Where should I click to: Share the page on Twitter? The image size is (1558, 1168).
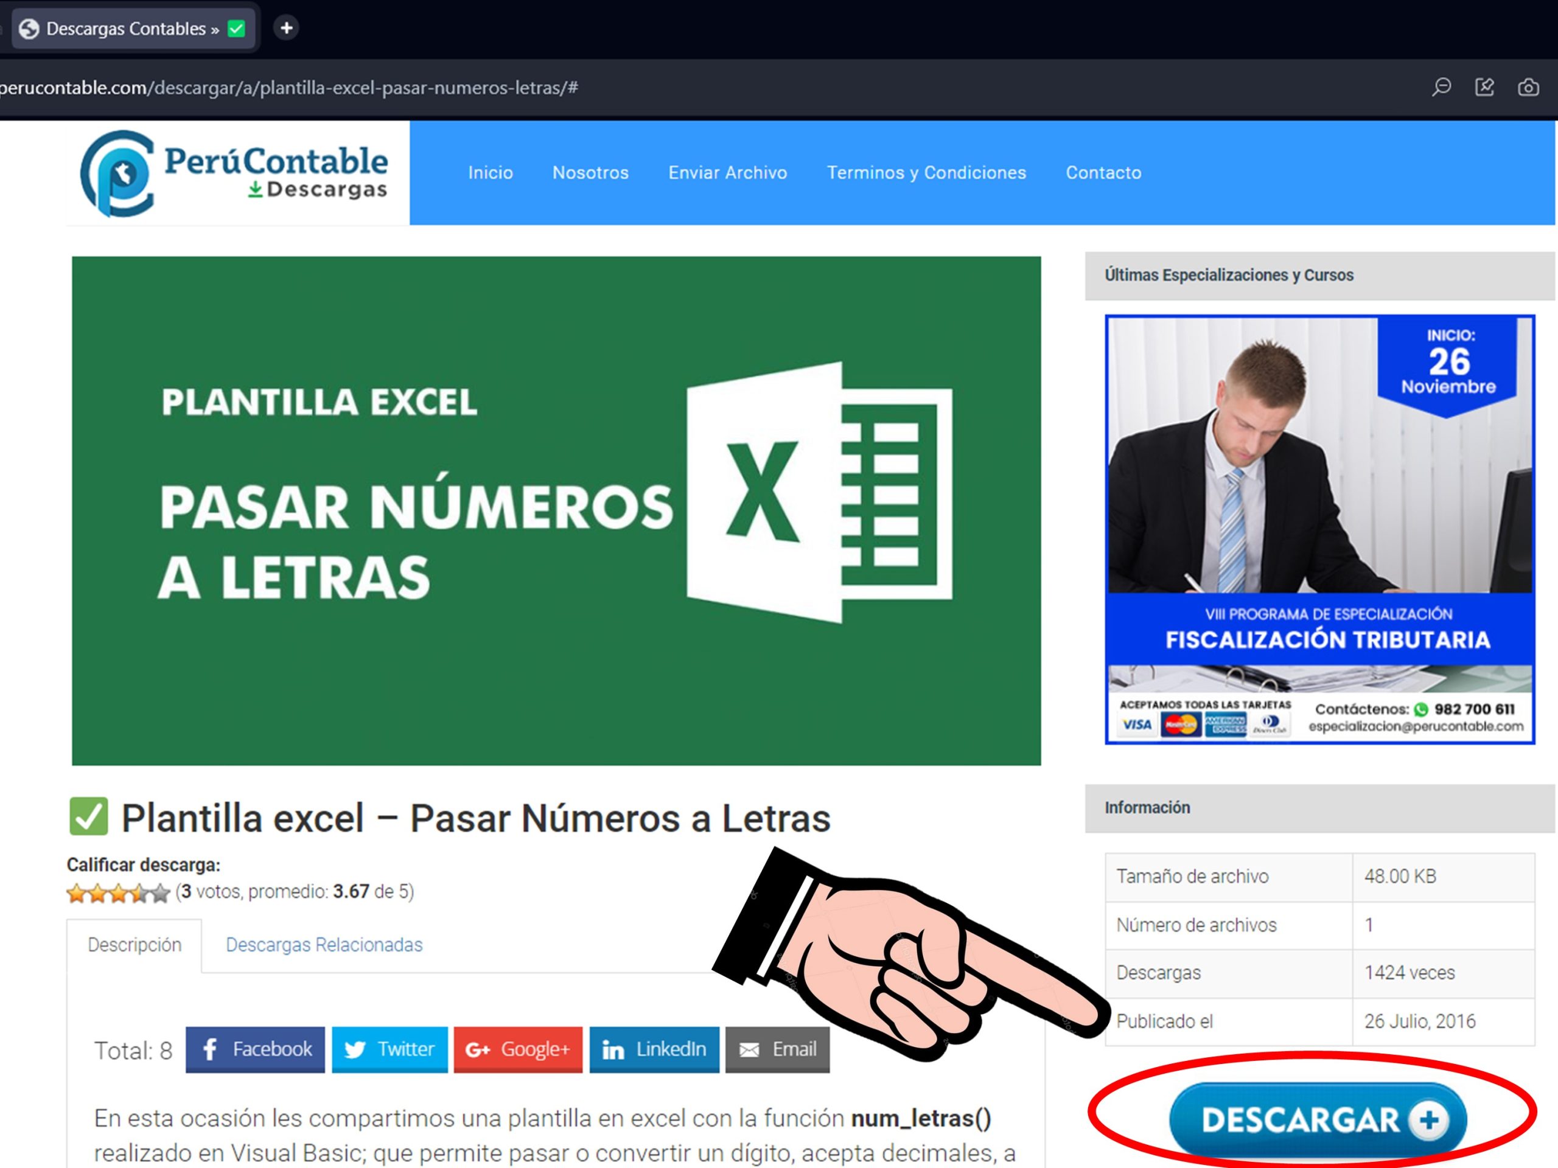click(389, 1049)
